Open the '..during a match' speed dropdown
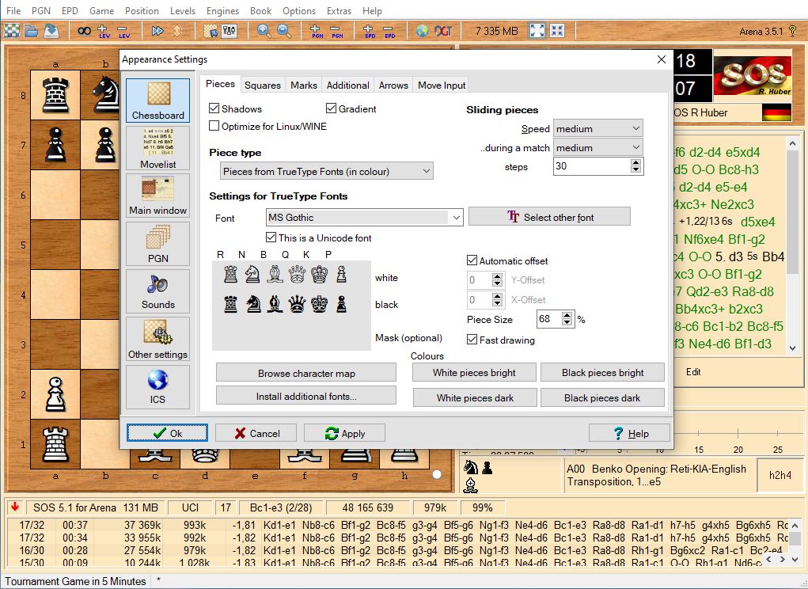 597,147
